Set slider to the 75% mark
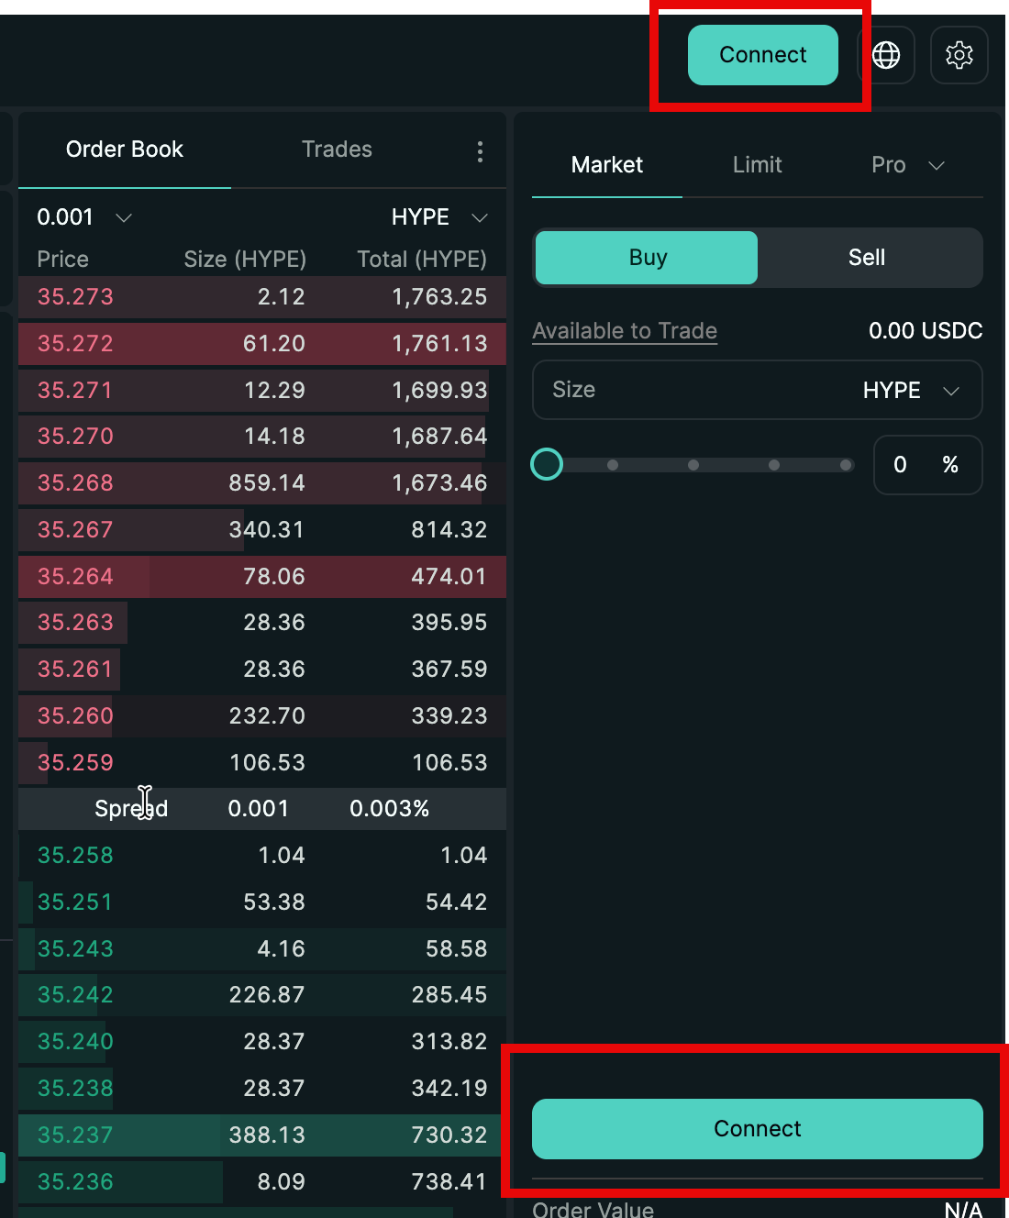Viewport: 1009px width, 1218px height. (x=774, y=465)
